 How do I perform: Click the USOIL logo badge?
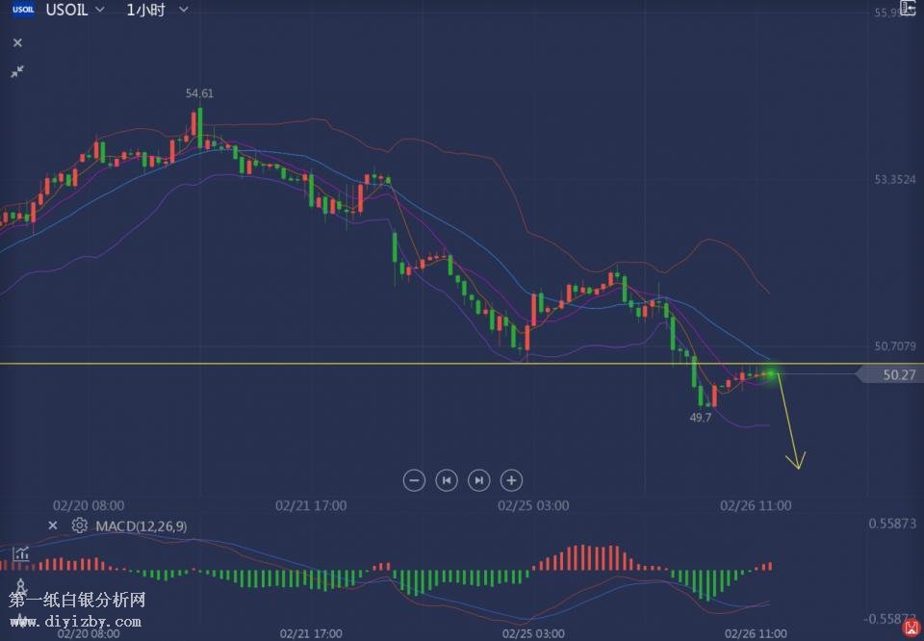click(23, 11)
